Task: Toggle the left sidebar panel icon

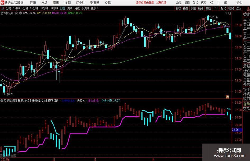Action: click(2, 8)
